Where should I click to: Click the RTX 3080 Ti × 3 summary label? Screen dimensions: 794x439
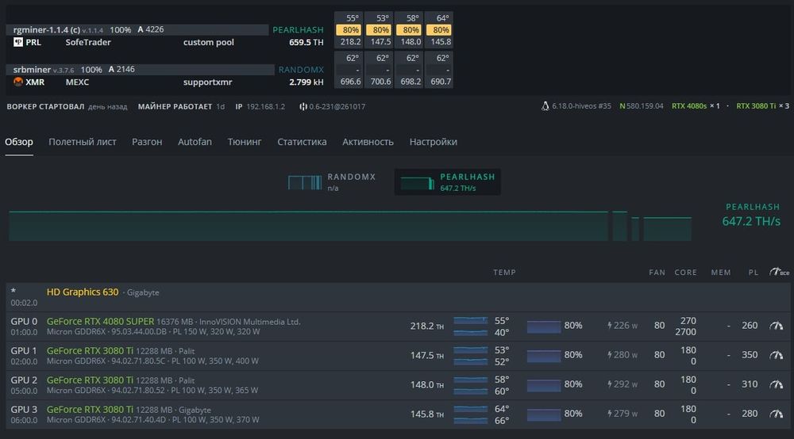pyautogui.click(x=762, y=106)
